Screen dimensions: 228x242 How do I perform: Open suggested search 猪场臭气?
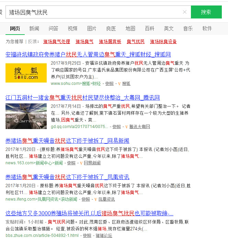(x=84, y=41)
